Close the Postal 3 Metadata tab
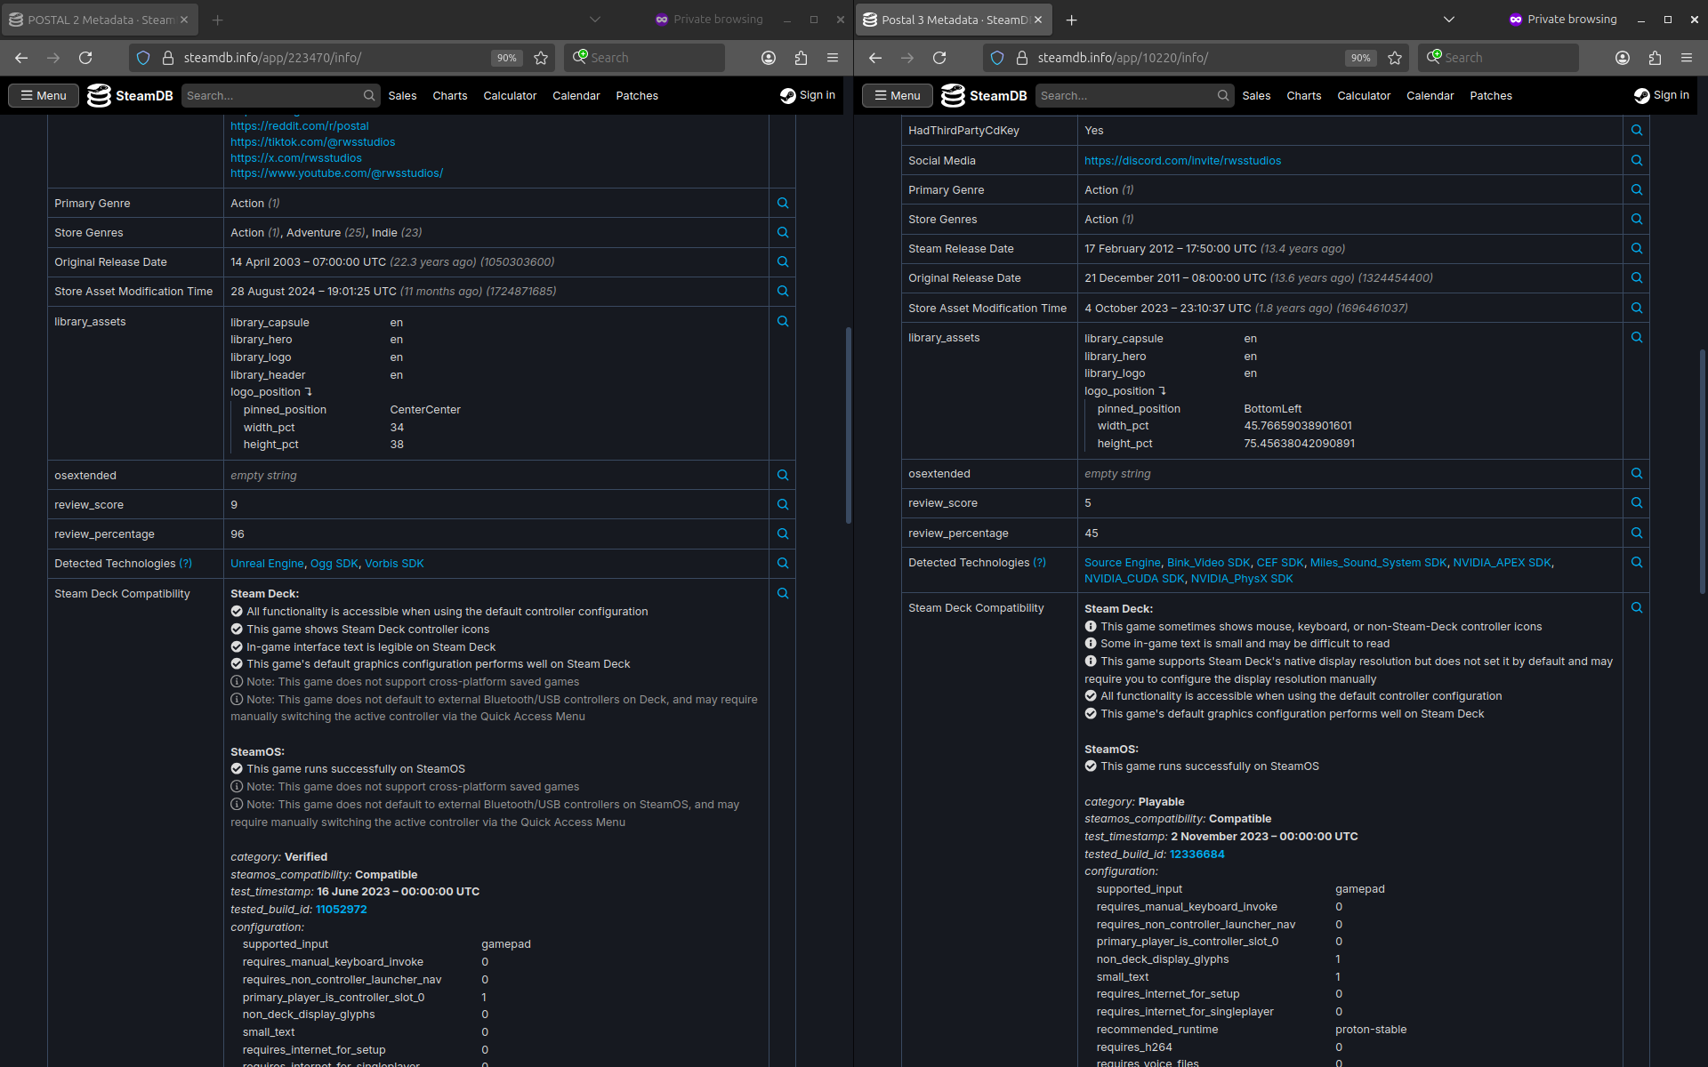Viewport: 1708px width, 1067px height. click(x=1038, y=20)
